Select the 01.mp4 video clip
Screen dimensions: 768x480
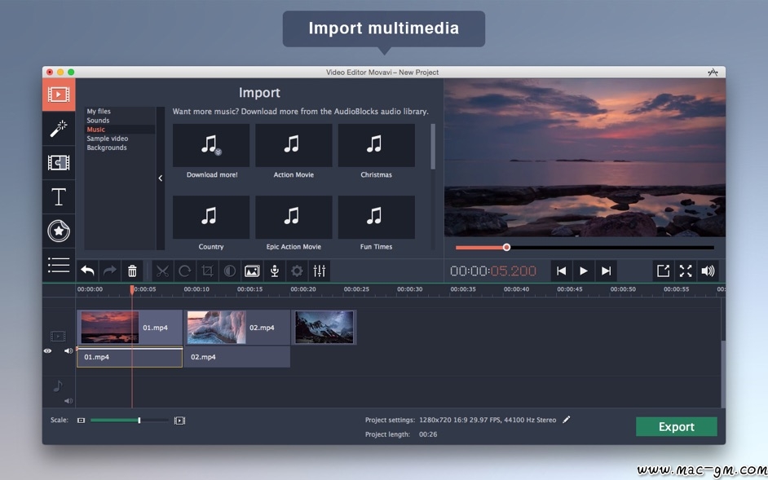(x=130, y=328)
